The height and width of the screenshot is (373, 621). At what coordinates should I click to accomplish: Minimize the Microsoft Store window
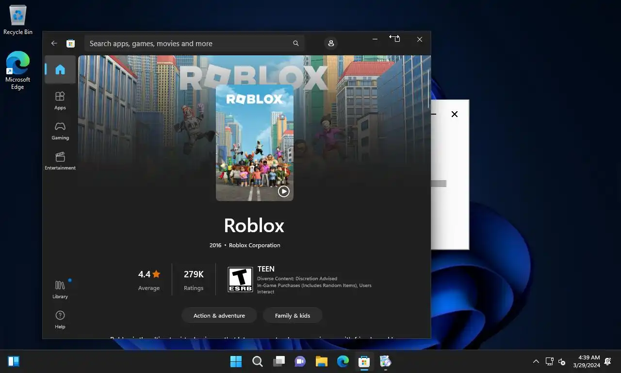[x=375, y=39]
